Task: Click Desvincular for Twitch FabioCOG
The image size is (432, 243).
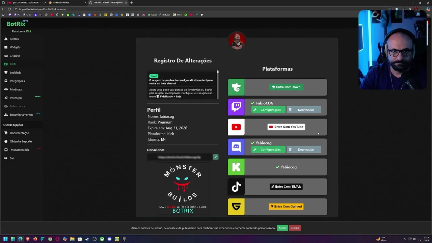Action: click(x=304, y=110)
